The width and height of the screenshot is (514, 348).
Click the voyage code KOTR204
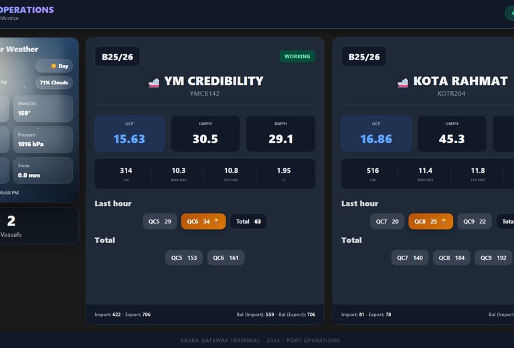pyautogui.click(x=451, y=94)
